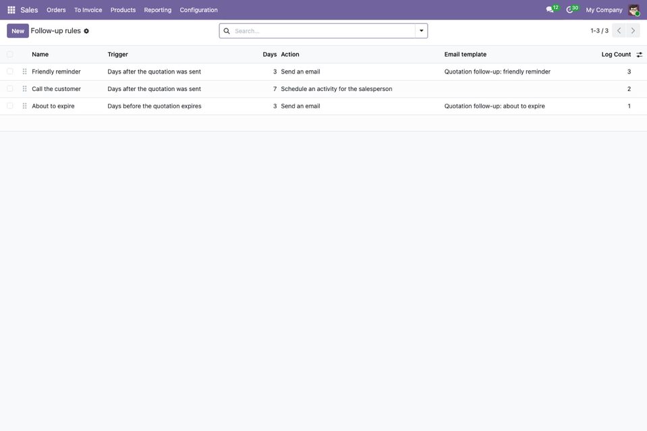Sort by the Email template column header

tap(466, 55)
